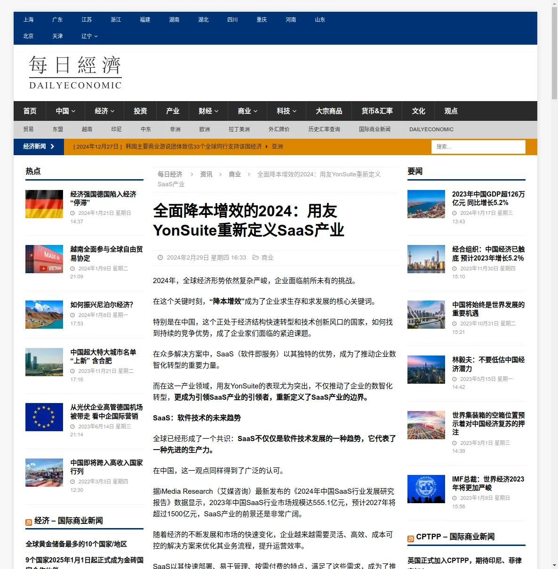
Task: Expand the 中国 menu dropdown
Action: tap(65, 111)
